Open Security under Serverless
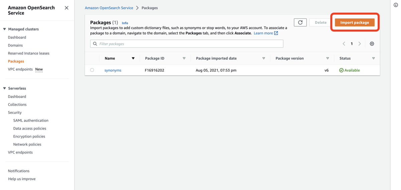 click(15, 113)
